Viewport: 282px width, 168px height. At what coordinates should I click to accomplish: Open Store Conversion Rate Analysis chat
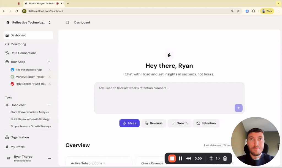pyautogui.click(x=29, y=112)
